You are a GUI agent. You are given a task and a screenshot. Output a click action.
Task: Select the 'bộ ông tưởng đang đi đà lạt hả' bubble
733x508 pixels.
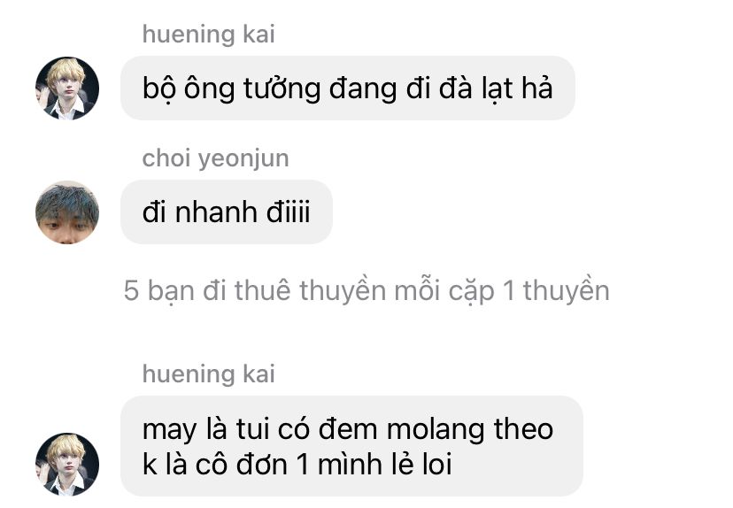point(348,88)
